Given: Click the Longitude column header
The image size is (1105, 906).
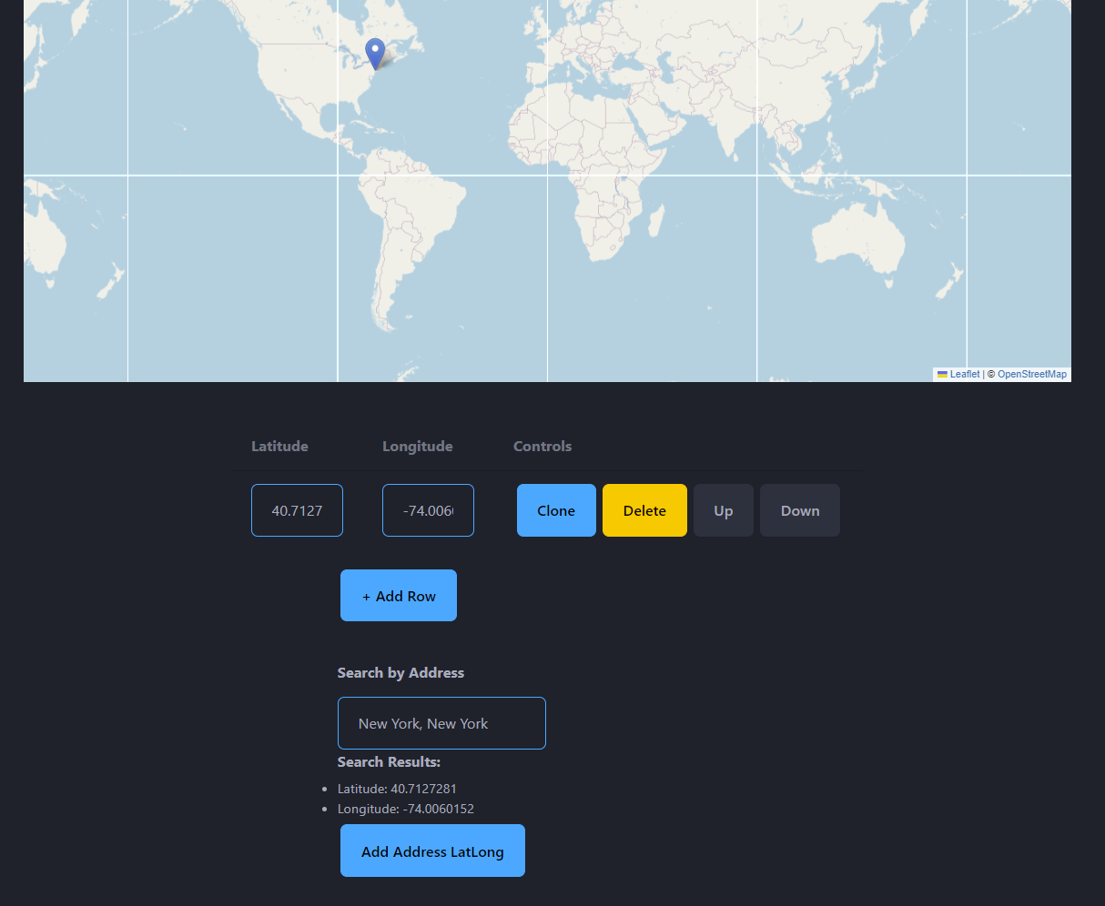Looking at the screenshot, I should coord(417,446).
